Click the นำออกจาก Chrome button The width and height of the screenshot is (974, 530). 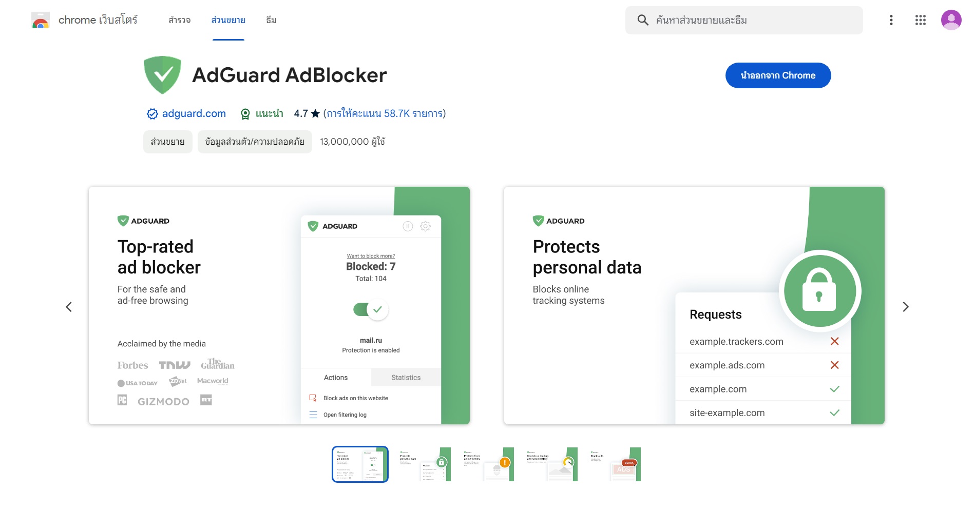[x=778, y=75]
